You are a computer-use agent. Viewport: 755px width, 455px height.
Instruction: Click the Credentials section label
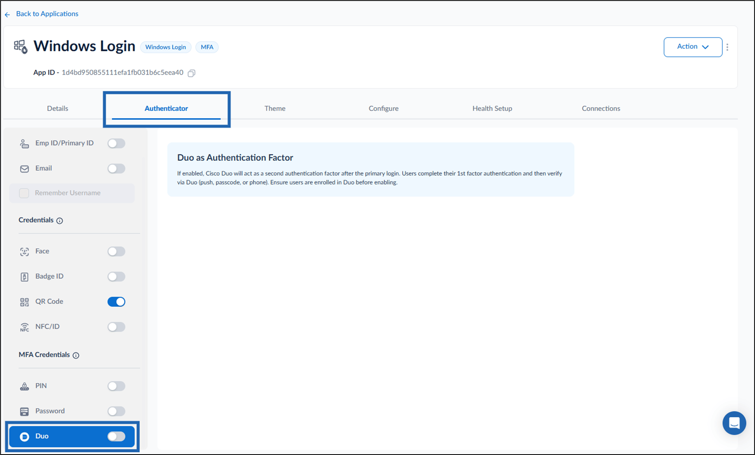[36, 220]
